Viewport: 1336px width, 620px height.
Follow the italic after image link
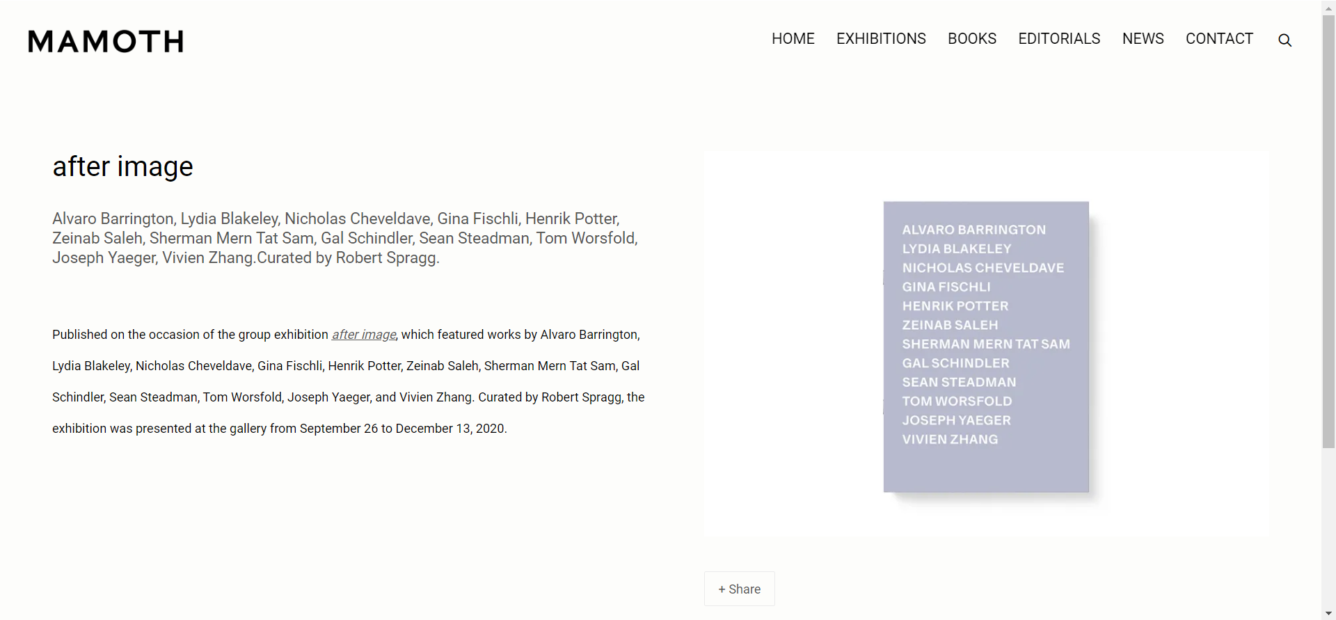coord(364,335)
